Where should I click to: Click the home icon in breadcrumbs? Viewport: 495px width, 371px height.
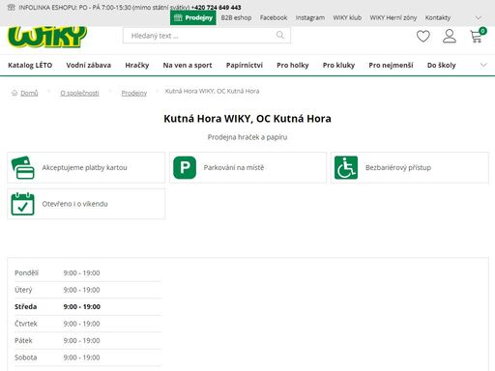point(15,93)
